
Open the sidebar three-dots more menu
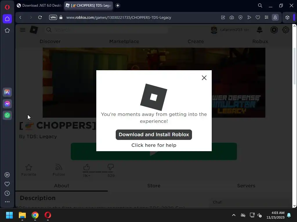coord(7,202)
